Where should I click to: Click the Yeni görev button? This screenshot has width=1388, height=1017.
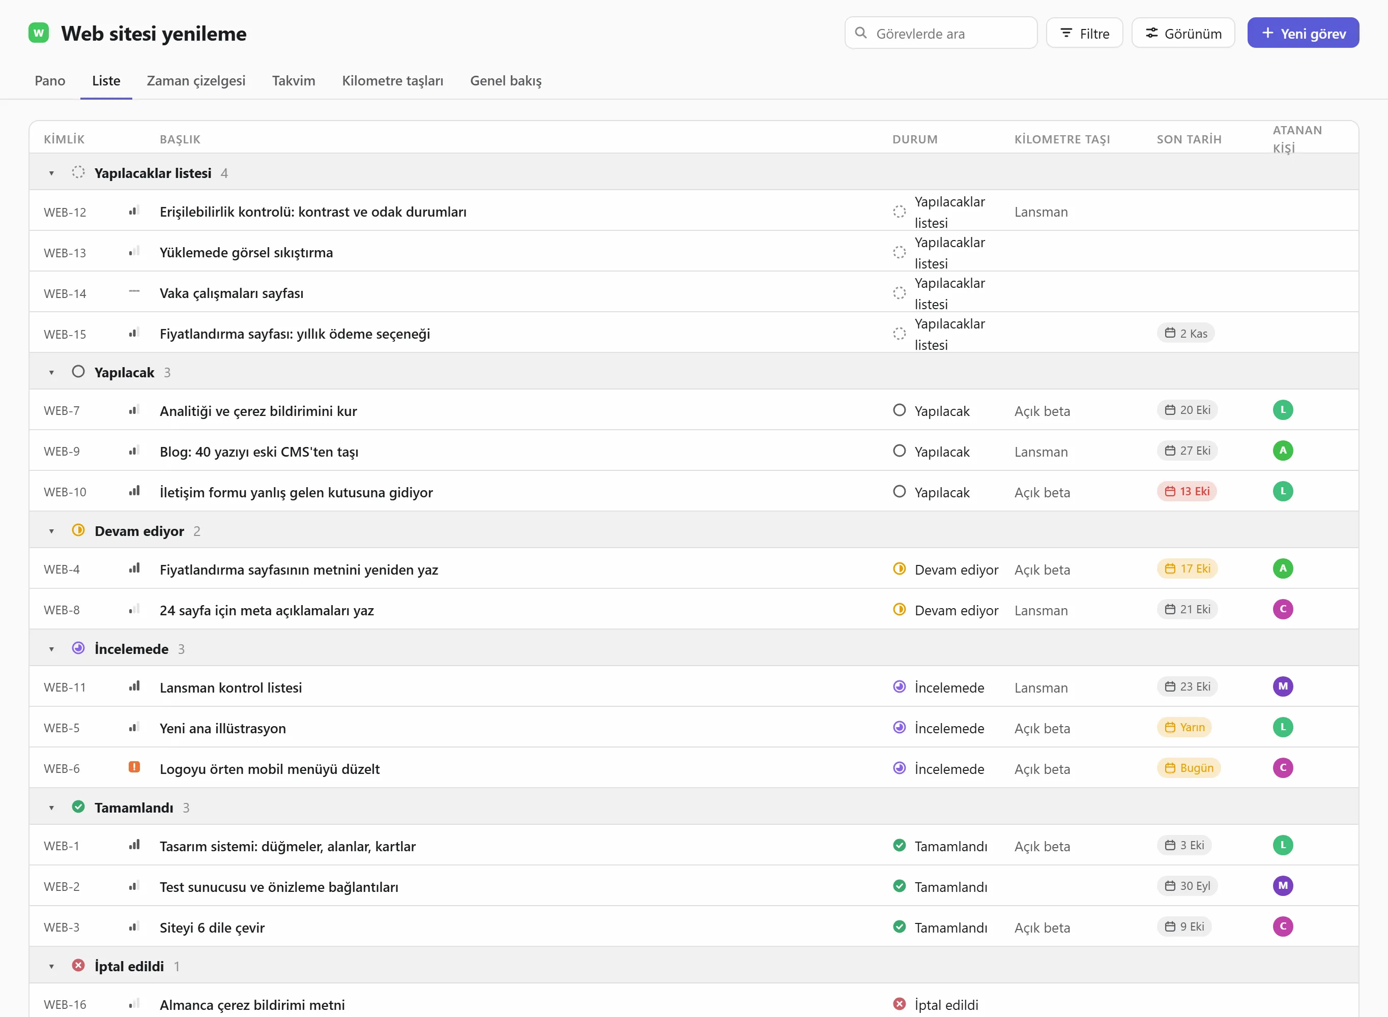tap(1303, 33)
